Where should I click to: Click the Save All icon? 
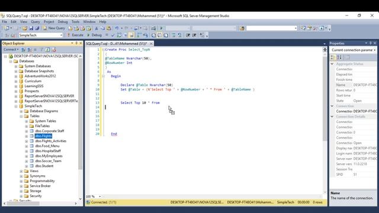37,28
